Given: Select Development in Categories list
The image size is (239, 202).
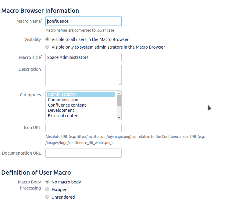Looking at the screenshot, I should pyautogui.click(x=81, y=110).
